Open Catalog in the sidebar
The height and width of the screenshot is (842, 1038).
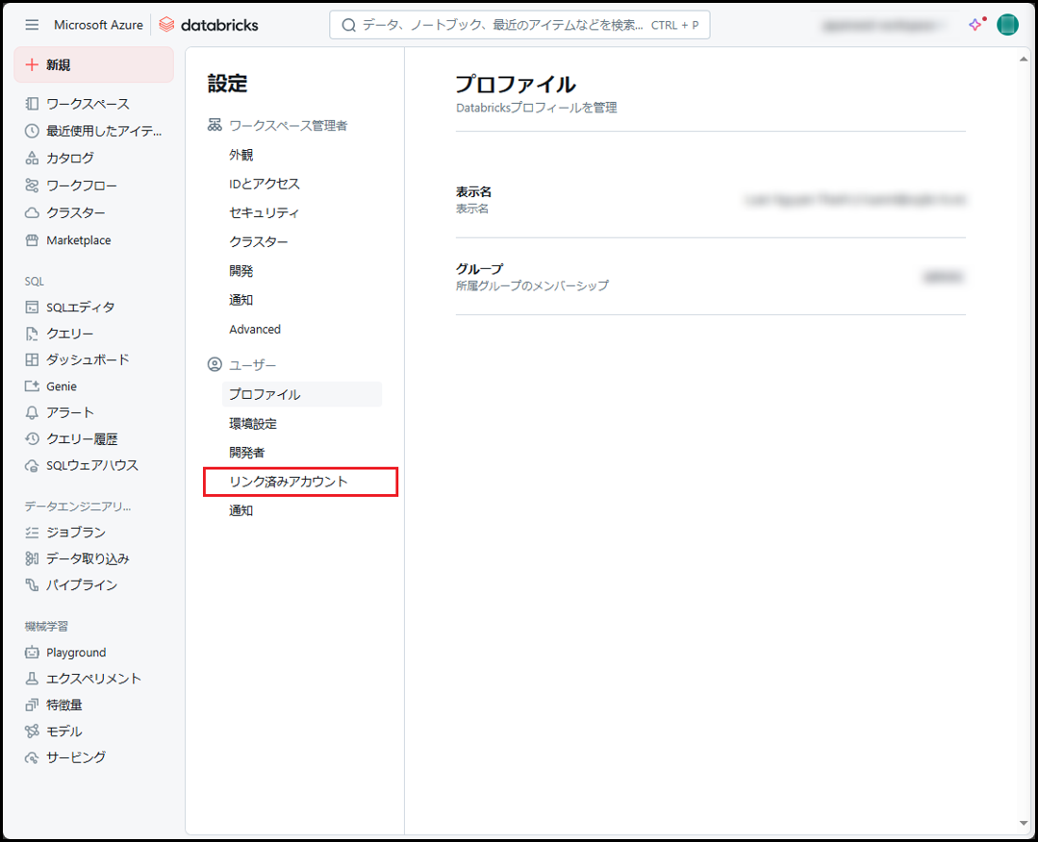click(x=70, y=158)
